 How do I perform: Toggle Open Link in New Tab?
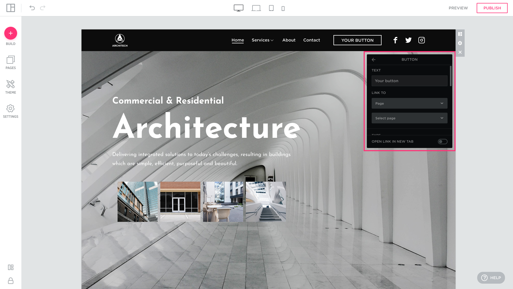pyautogui.click(x=442, y=142)
